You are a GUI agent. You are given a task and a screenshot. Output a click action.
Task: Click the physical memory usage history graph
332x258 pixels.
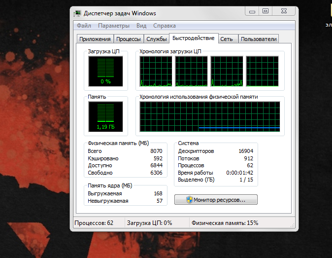(210, 116)
